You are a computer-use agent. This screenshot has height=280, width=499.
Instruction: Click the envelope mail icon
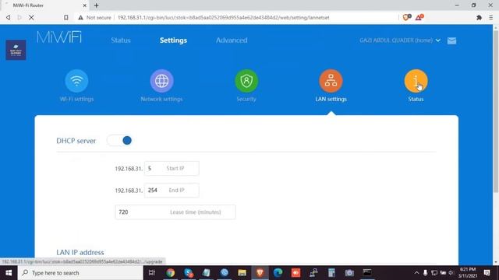(451, 40)
